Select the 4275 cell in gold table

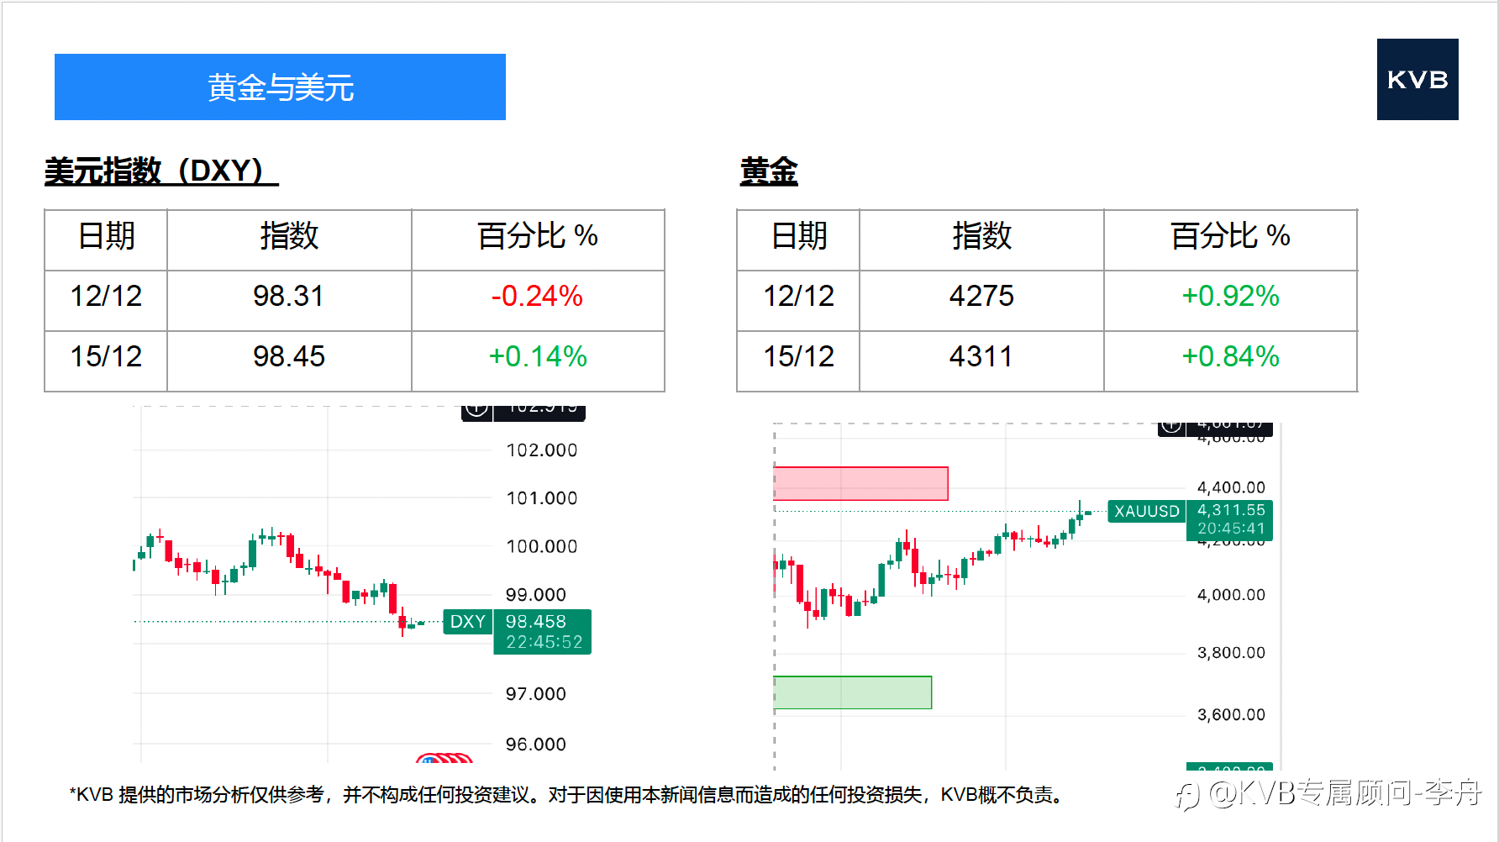click(x=981, y=297)
